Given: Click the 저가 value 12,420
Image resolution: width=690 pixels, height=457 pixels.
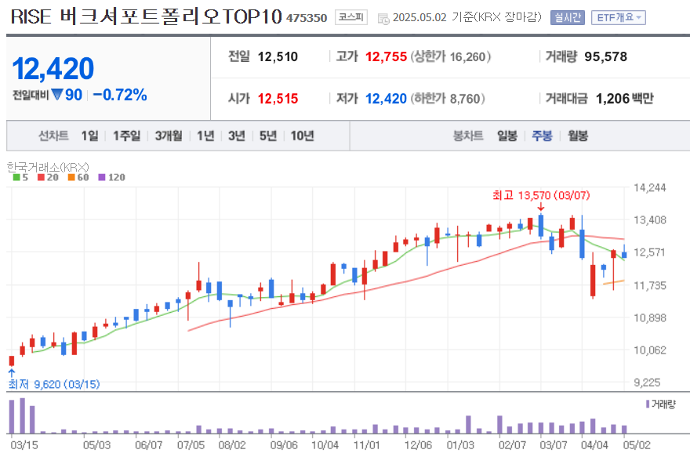Looking at the screenshot, I should (386, 99).
